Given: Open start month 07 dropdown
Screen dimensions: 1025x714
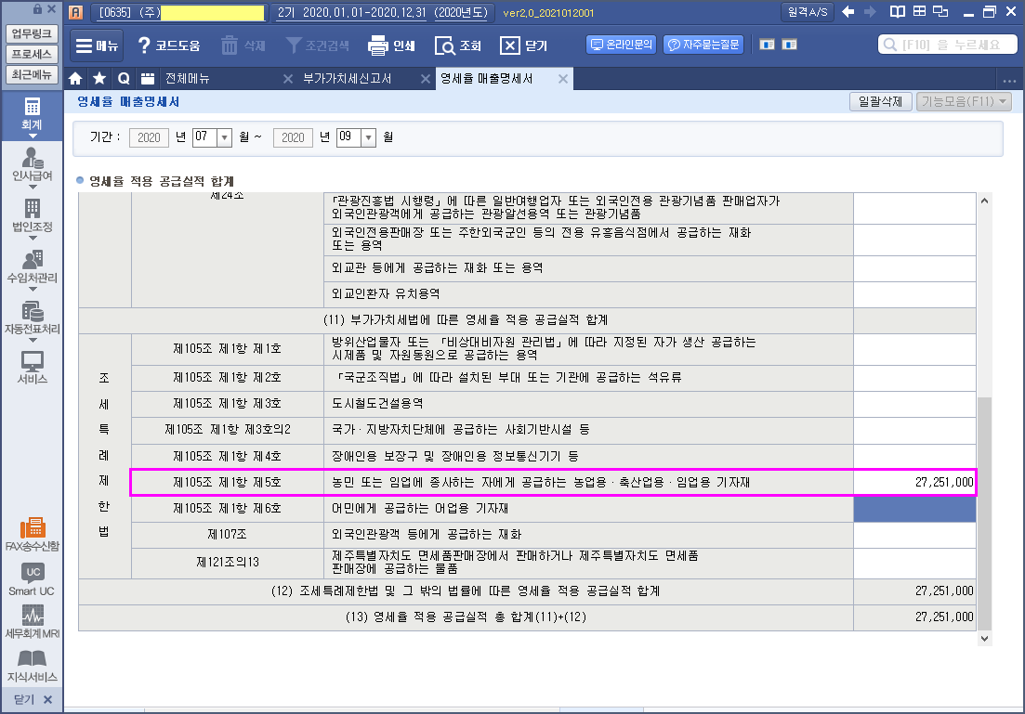Looking at the screenshot, I should (224, 137).
